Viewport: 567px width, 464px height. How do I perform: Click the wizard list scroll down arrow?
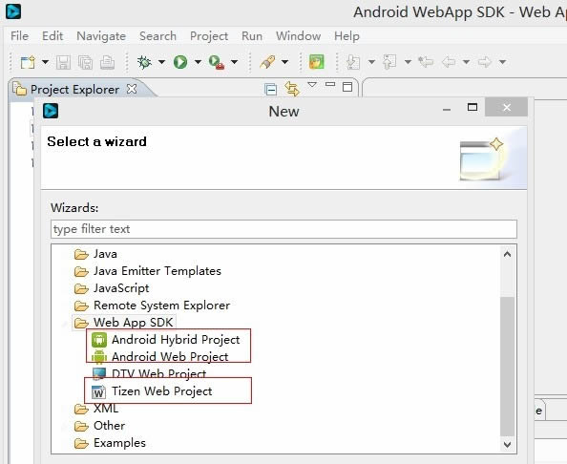[x=507, y=444]
